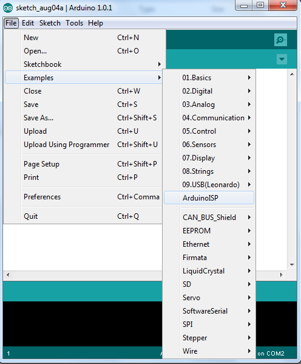The image size is (301, 364).
Task: Maximize the Arduino window
Action: tap(260, 5)
